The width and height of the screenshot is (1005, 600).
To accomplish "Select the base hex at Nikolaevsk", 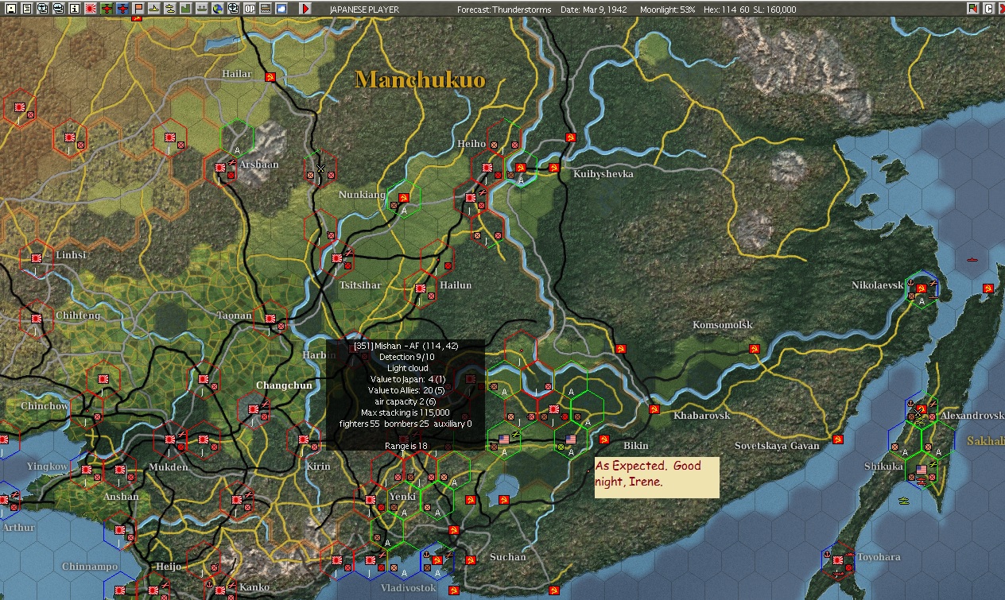I will [922, 288].
